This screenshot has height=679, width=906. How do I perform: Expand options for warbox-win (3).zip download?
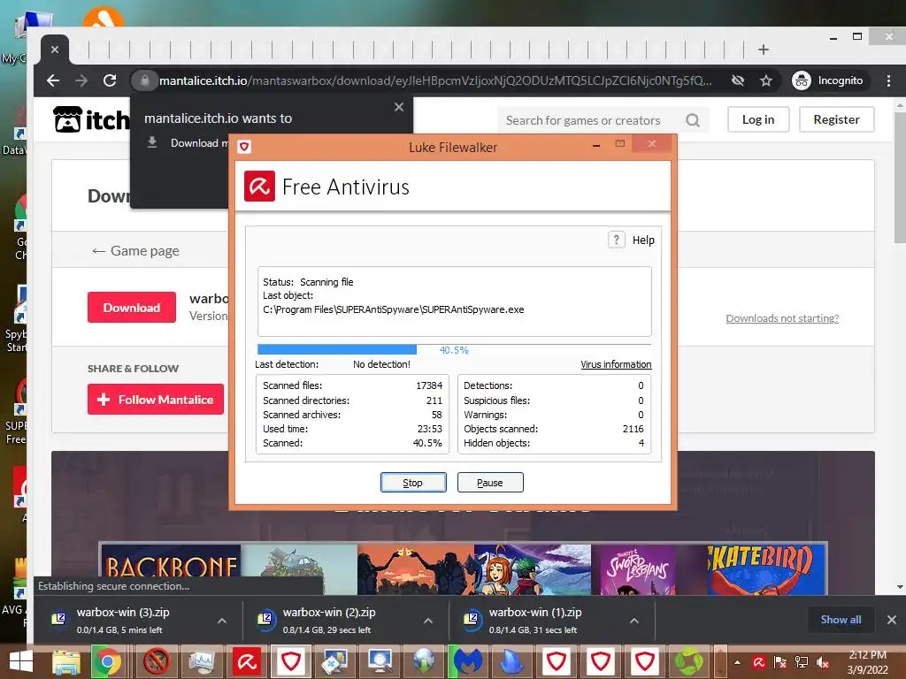(x=222, y=621)
